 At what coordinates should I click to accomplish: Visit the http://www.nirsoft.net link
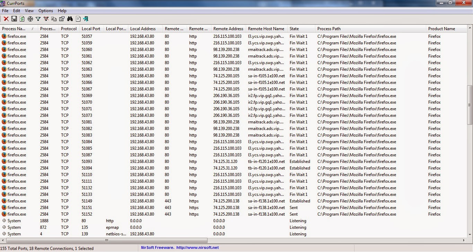pos(198,247)
